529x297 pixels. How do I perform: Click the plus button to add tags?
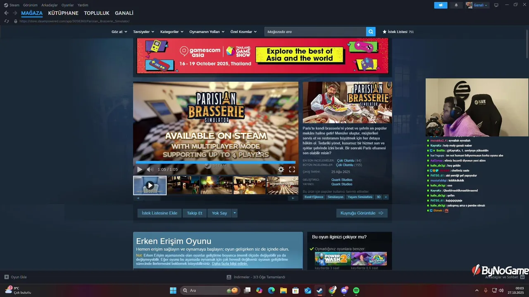pos(386,197)
